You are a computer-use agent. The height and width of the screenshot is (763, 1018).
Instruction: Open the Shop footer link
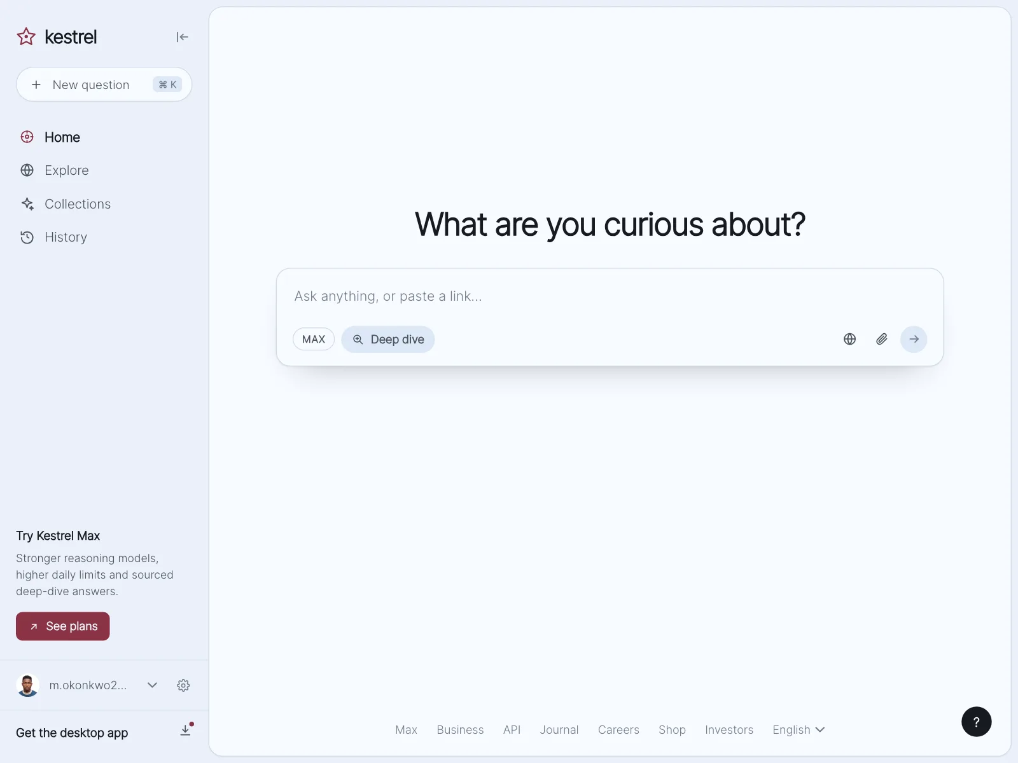(672, 730)
